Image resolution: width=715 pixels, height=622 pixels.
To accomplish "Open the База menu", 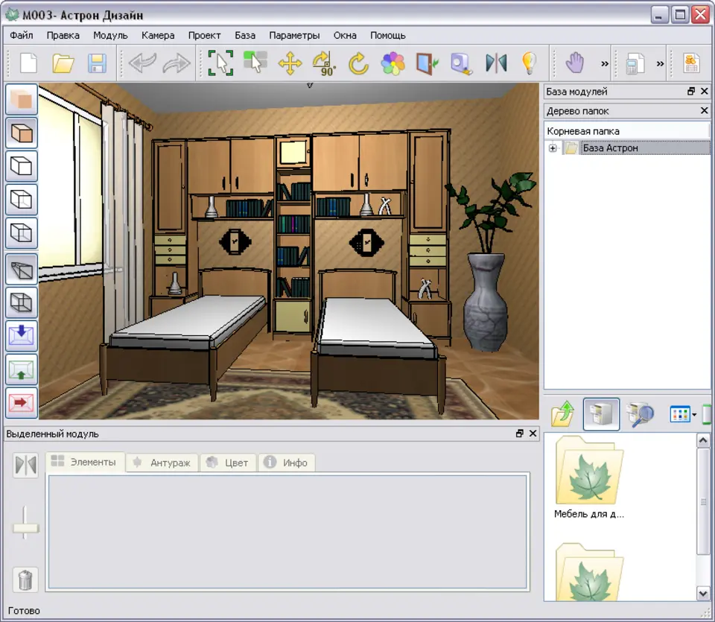I will click(245, 35).
